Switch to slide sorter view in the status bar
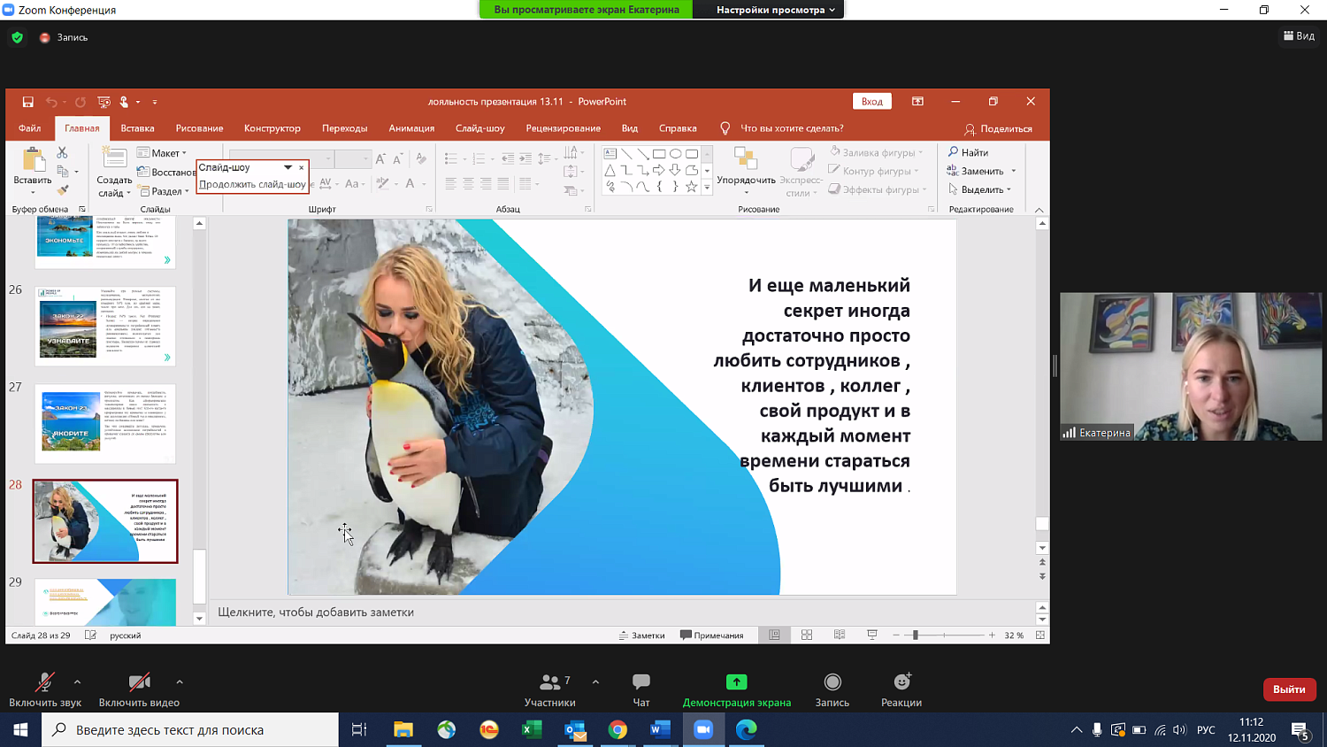Viewport: 1327px width, 747px height. [x=807, y=635]
